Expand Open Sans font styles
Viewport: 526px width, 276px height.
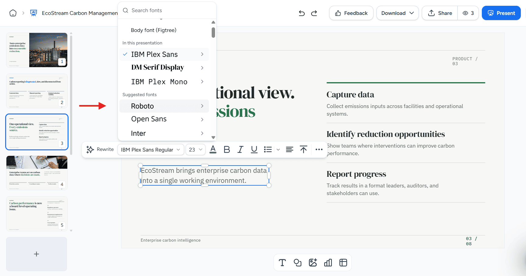click(202, 120)
